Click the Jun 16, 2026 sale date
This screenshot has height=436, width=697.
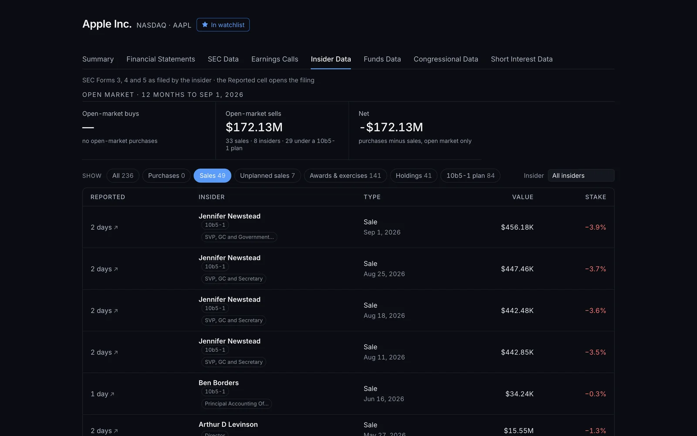pyautogui.click(x=384, y=399)
